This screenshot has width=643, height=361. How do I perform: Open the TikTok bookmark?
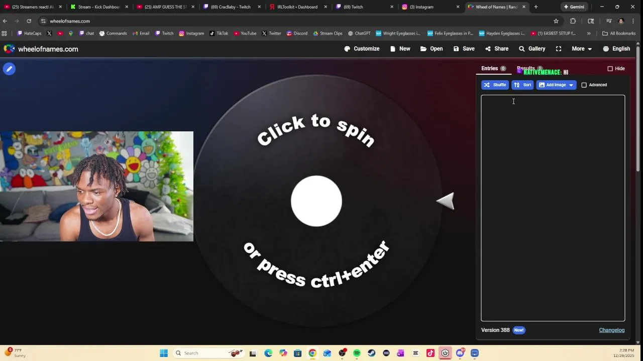click(x=219, y=34)
